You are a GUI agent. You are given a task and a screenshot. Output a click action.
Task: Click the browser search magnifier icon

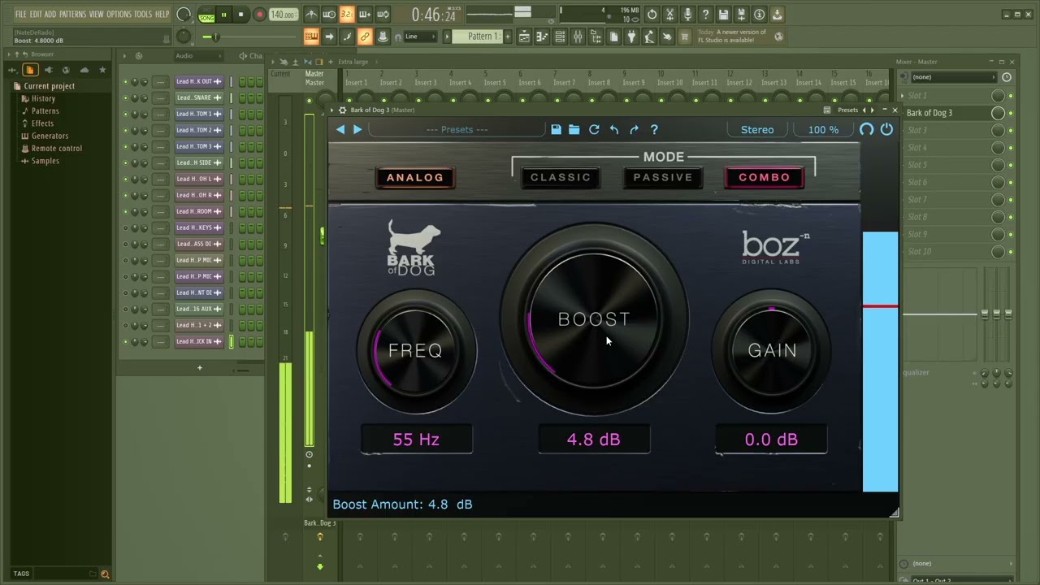(104, 574)
